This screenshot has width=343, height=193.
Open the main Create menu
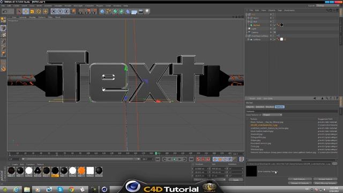16,6
